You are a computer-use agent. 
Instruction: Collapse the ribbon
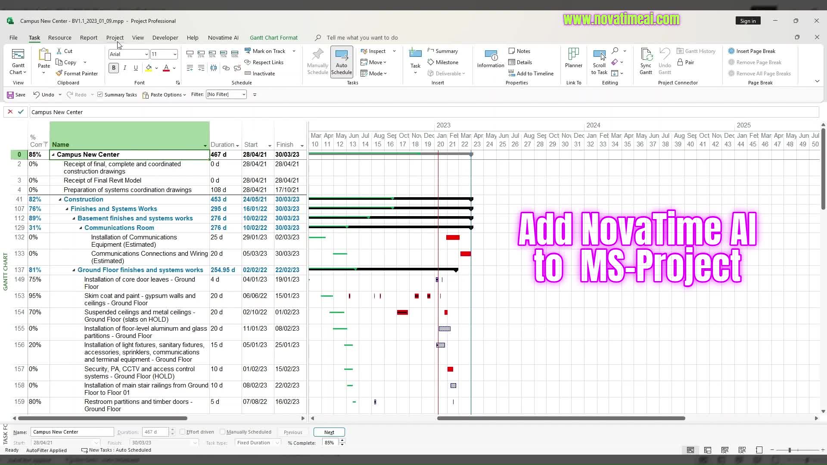pos(817,81)
